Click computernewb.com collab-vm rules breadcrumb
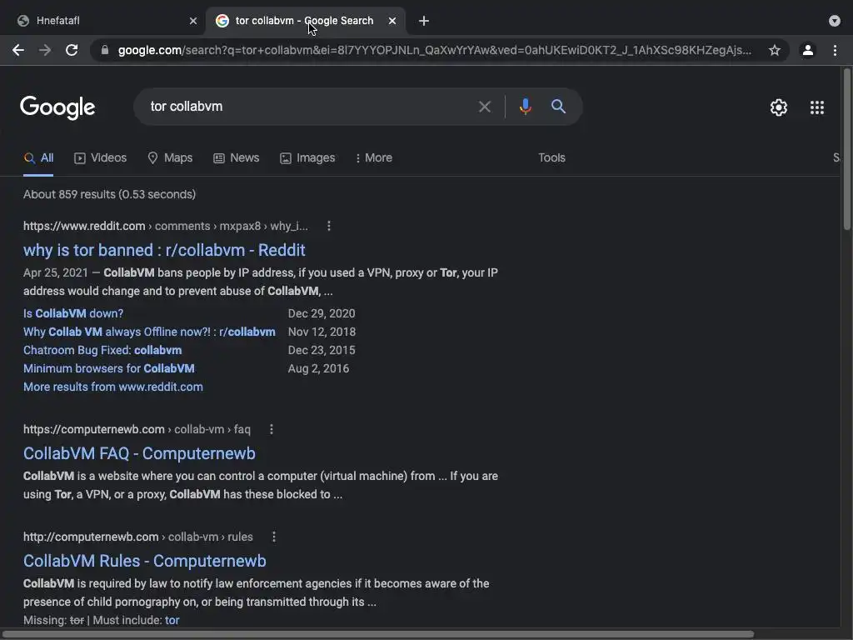Image resolution: width=853 pixels, height=640 pixels. point(138,537)
